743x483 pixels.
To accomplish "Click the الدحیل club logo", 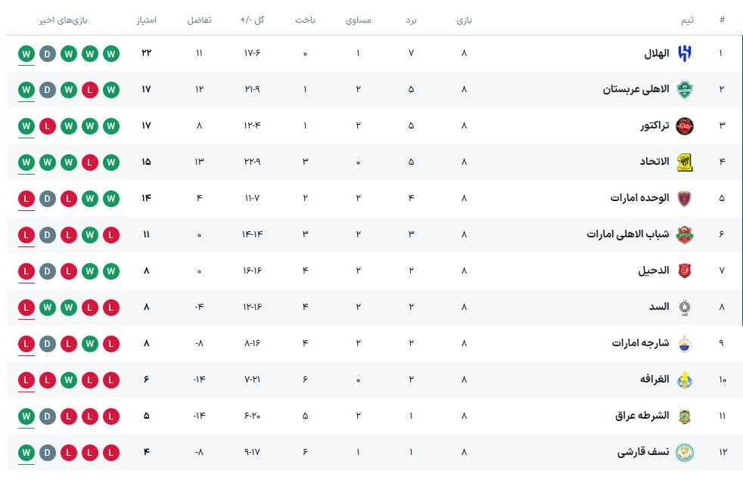I will [684, 271].
